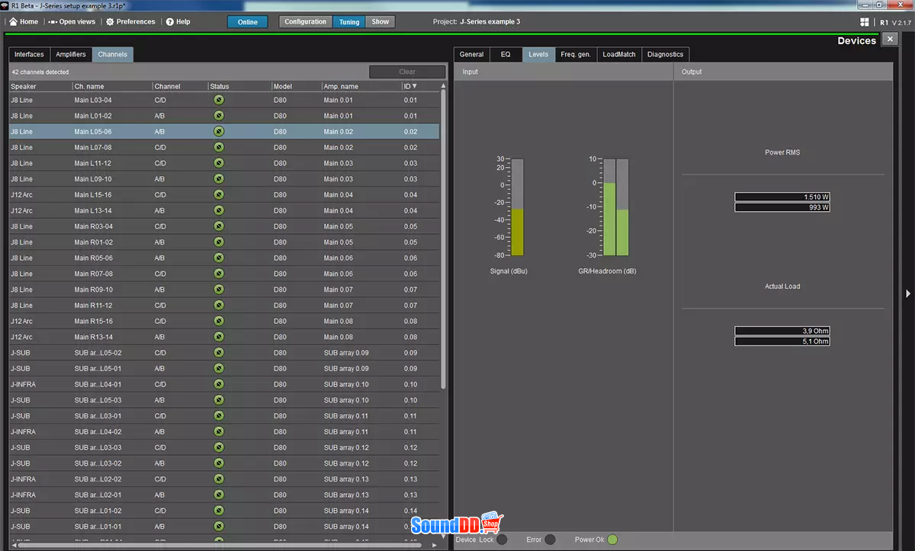Select the Levels tab
This screenshot has width=915, height=551.
538,55
